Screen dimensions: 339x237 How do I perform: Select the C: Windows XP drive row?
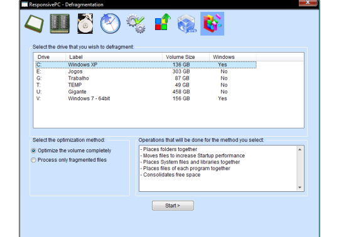146,65
